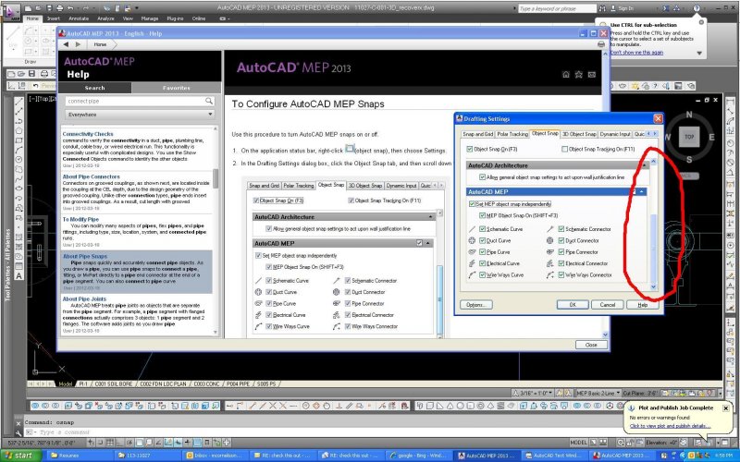The image size is (740, 462).
Task: Click the TOP face of the ViewCube
Action: pos(689,137)
